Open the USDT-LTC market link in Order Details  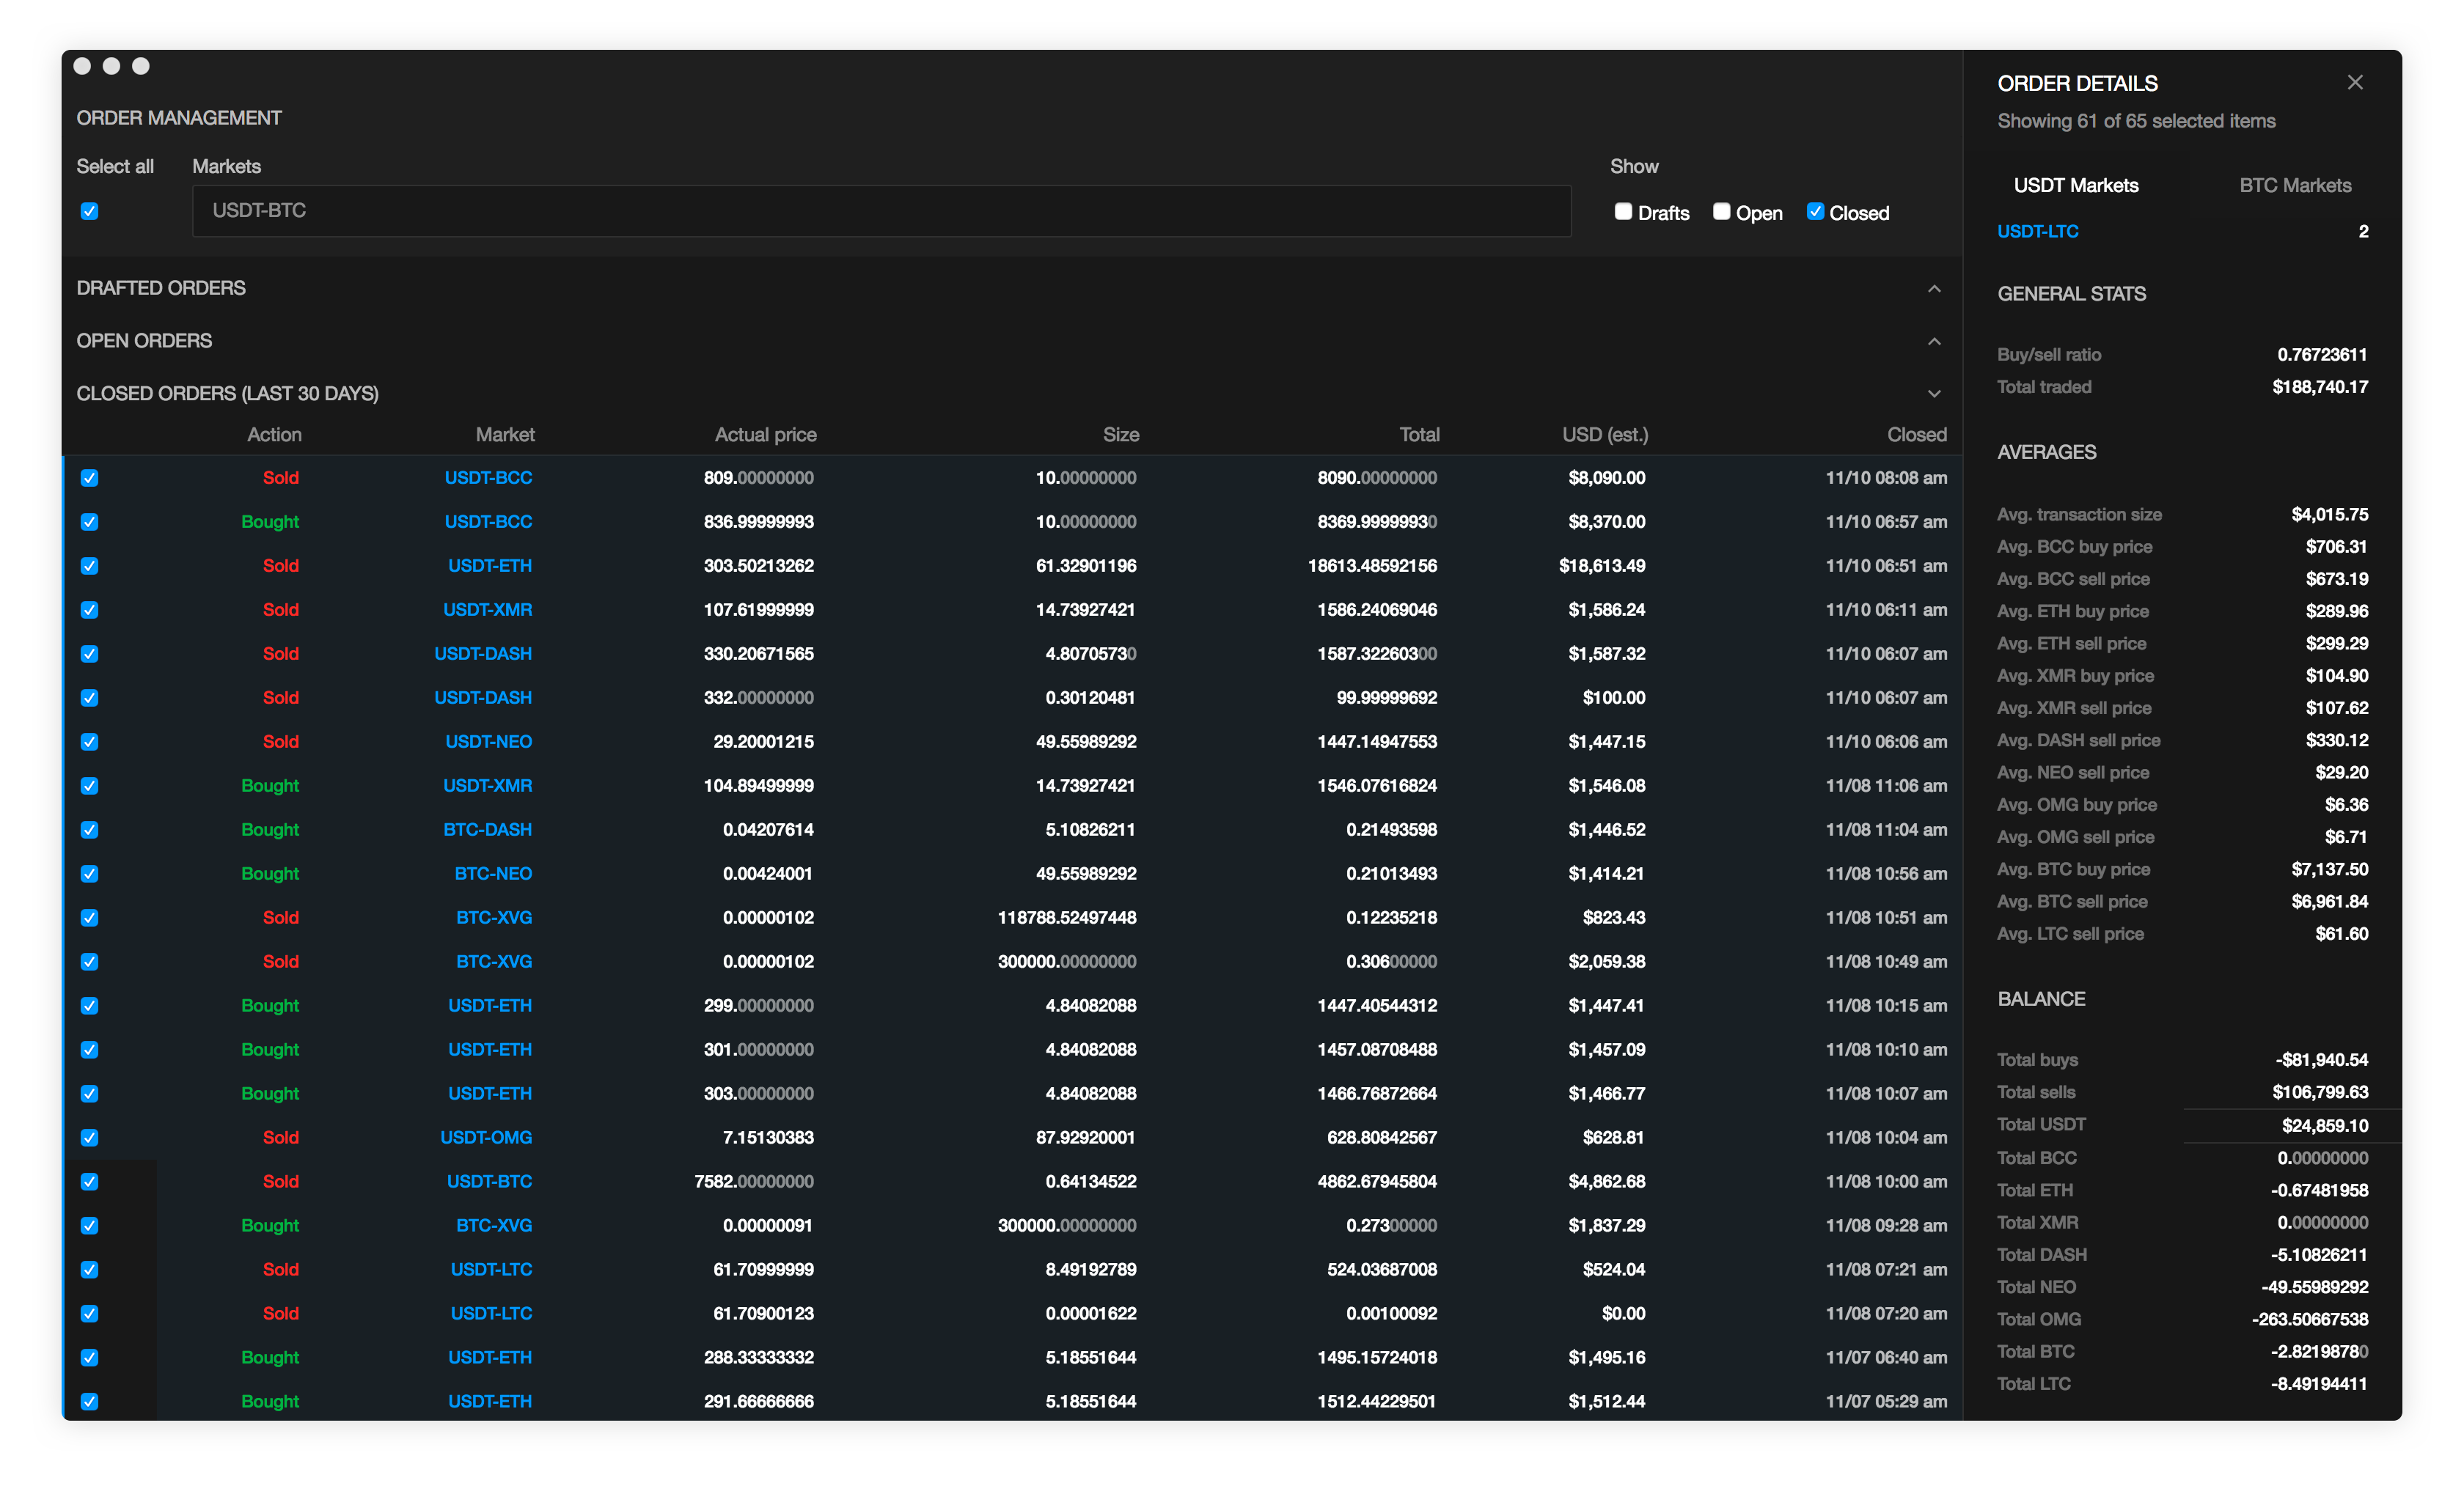click(x=2037, y=232)
